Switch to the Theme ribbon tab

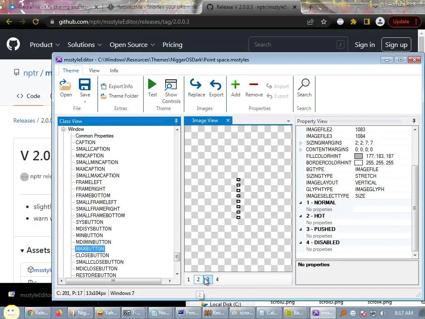click(x=71, y=71)
